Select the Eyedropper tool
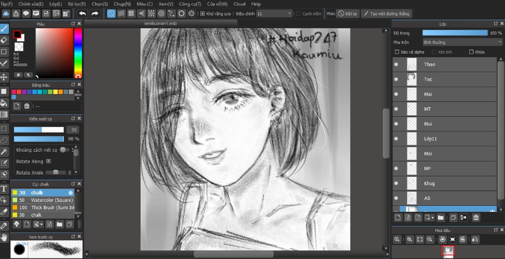 pos(4,226)
